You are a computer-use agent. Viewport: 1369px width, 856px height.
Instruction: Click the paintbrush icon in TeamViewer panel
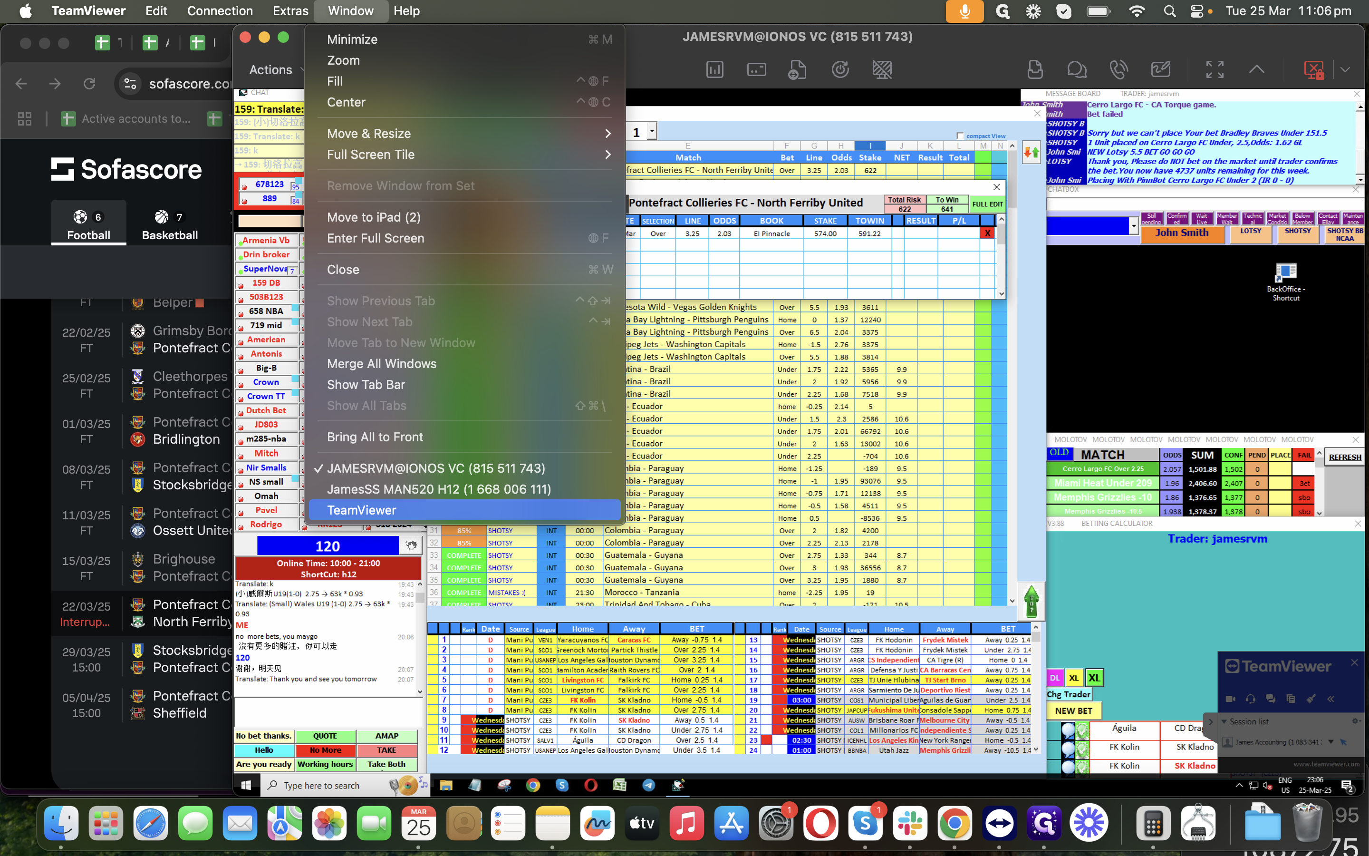(x=1311, y=699)
